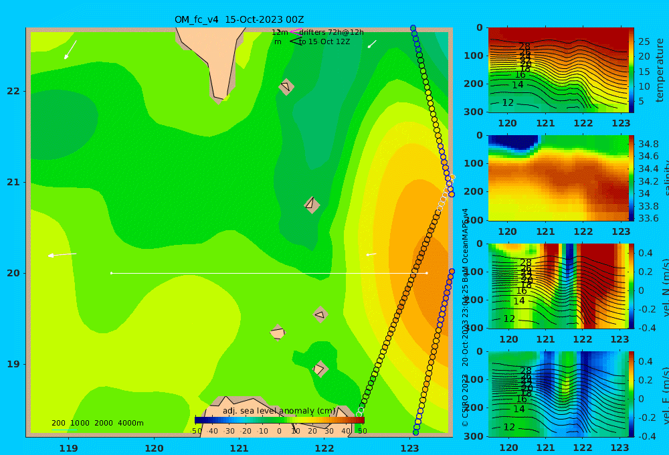Viewport: 669px width, 455px height.
Task: Click latitude label 19 on the main map
Action: tap(13, 364)
